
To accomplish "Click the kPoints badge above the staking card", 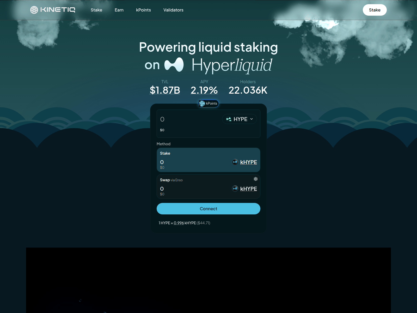I will tap(208, 104).
